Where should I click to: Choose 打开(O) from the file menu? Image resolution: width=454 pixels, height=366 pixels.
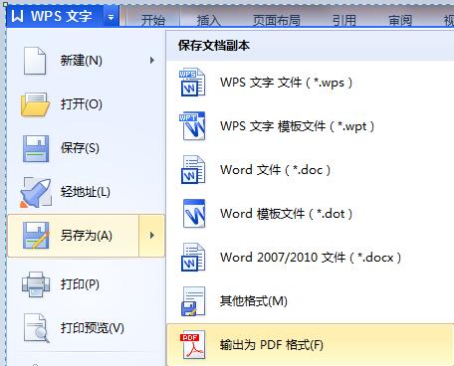point(86,104)
